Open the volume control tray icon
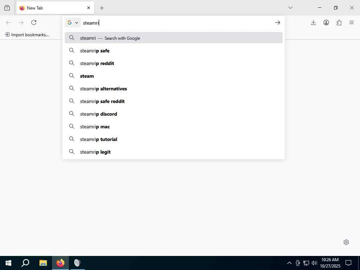360x270 pixels. click(x=314, y=263)
